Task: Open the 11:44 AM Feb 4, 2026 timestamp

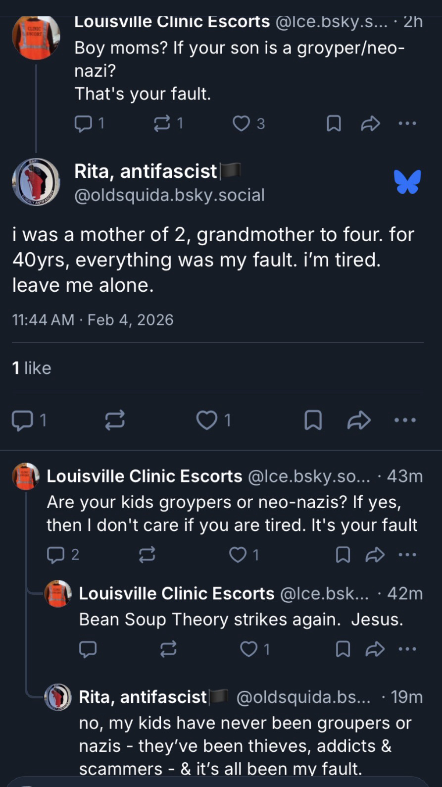Action: click(93, 320)
